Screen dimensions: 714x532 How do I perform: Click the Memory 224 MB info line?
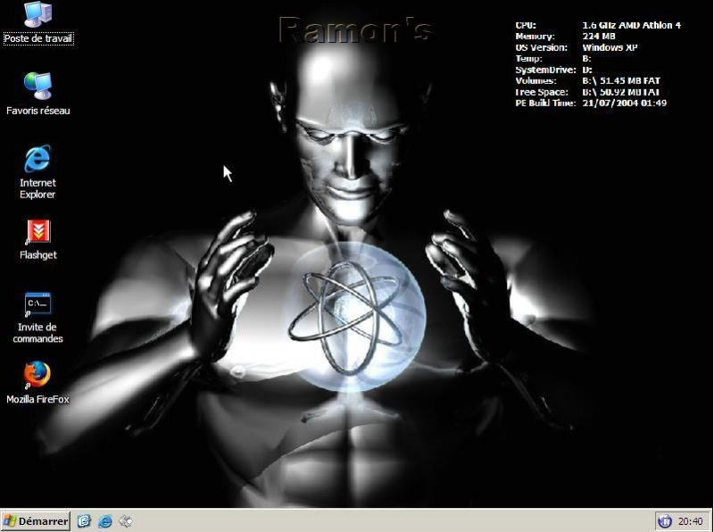click(x=566, y=37)
